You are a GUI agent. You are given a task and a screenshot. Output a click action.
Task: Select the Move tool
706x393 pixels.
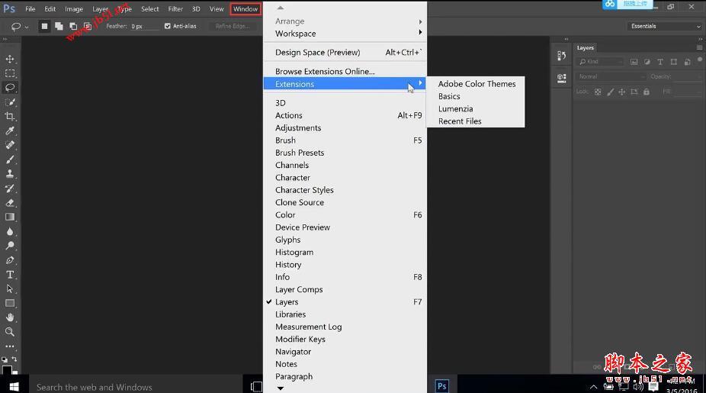9,59
